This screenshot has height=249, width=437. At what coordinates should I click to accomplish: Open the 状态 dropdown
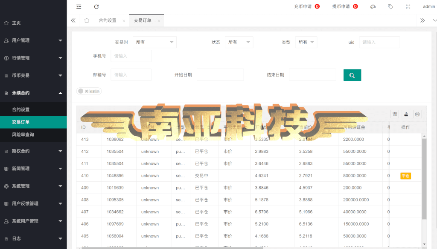pos(239,42)
